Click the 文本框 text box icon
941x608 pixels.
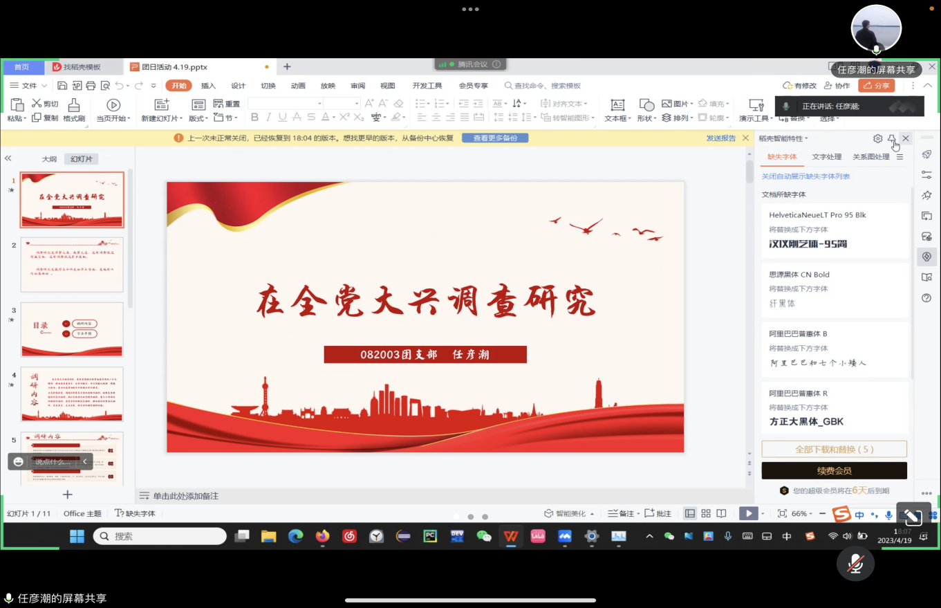[x=617, y=105]
